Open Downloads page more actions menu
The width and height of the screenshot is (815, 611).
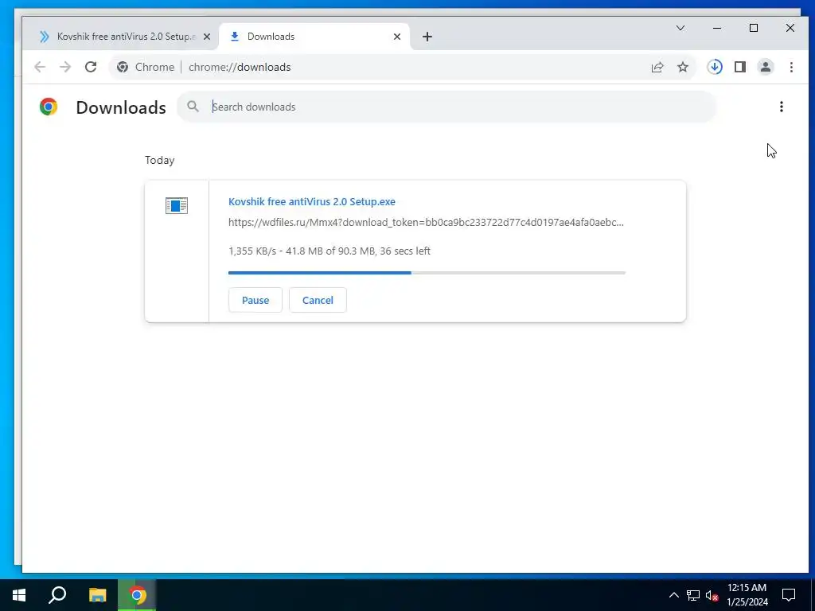(x=782, y=107)
